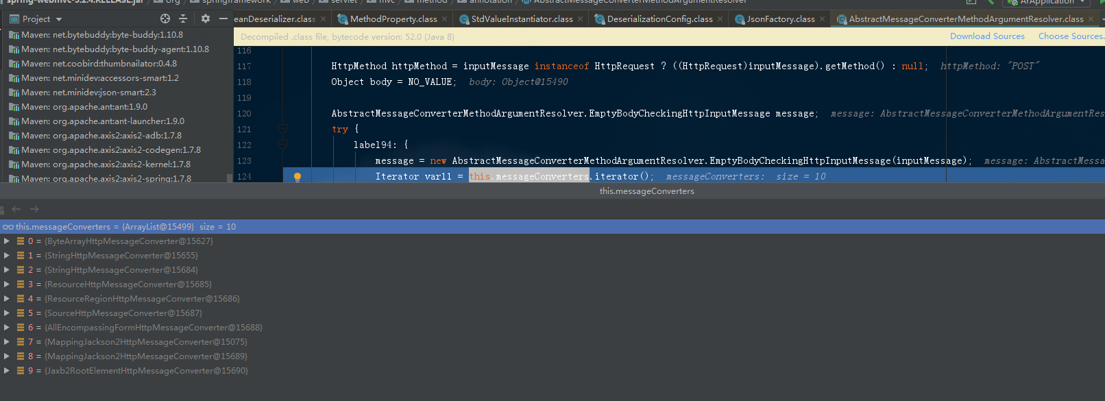This screenshot has width=1105, height=401.
Task: Open the Project view dropdown
Action: pyautogui.click(x=59, y=19)
